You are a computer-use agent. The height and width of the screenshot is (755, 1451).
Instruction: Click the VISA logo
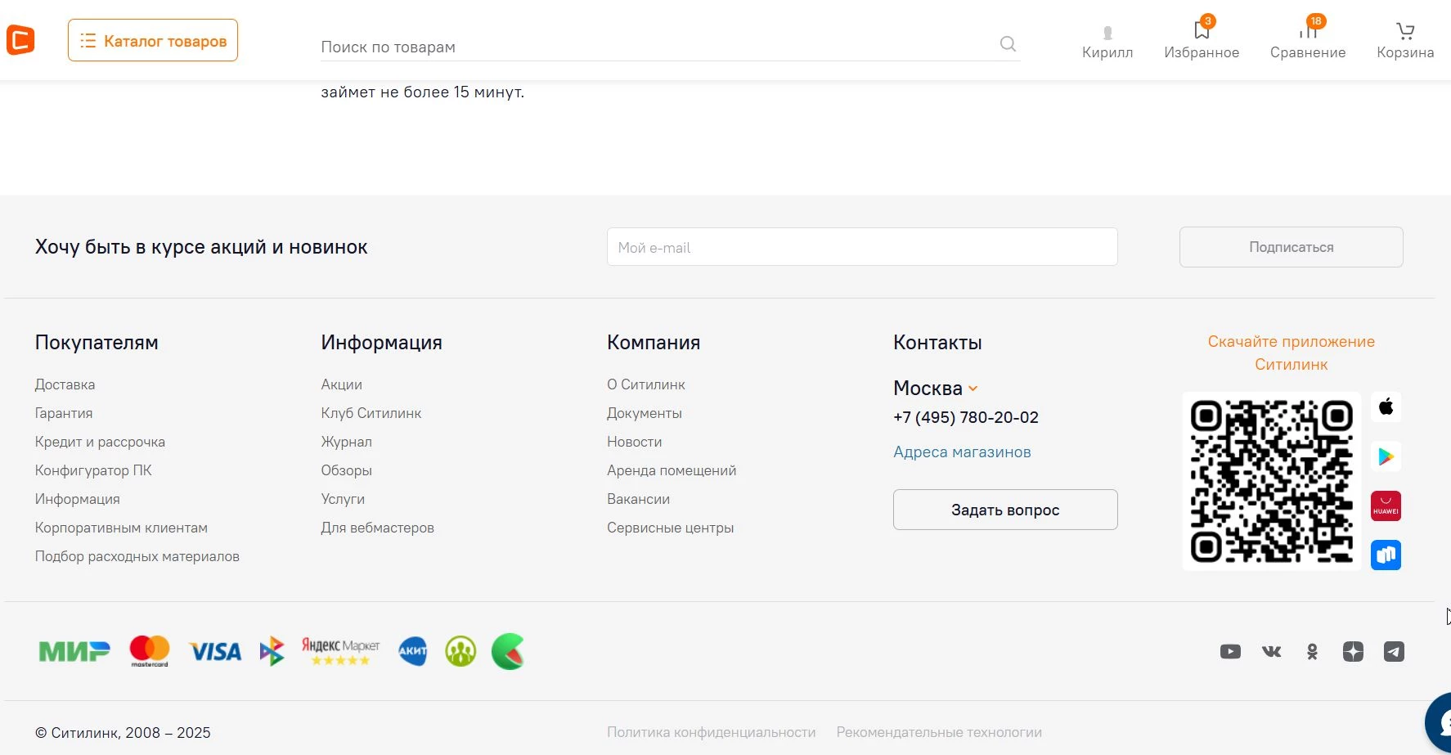pos(215,652)
